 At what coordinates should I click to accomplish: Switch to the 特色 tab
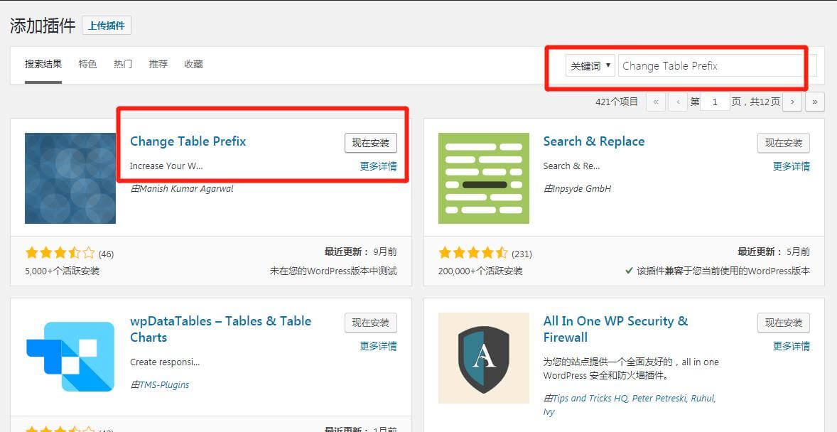(87, 65)
